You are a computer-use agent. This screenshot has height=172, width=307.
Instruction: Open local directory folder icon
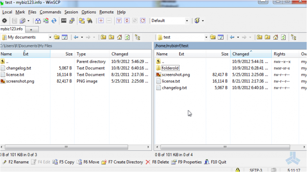click(x=56, y=37)
